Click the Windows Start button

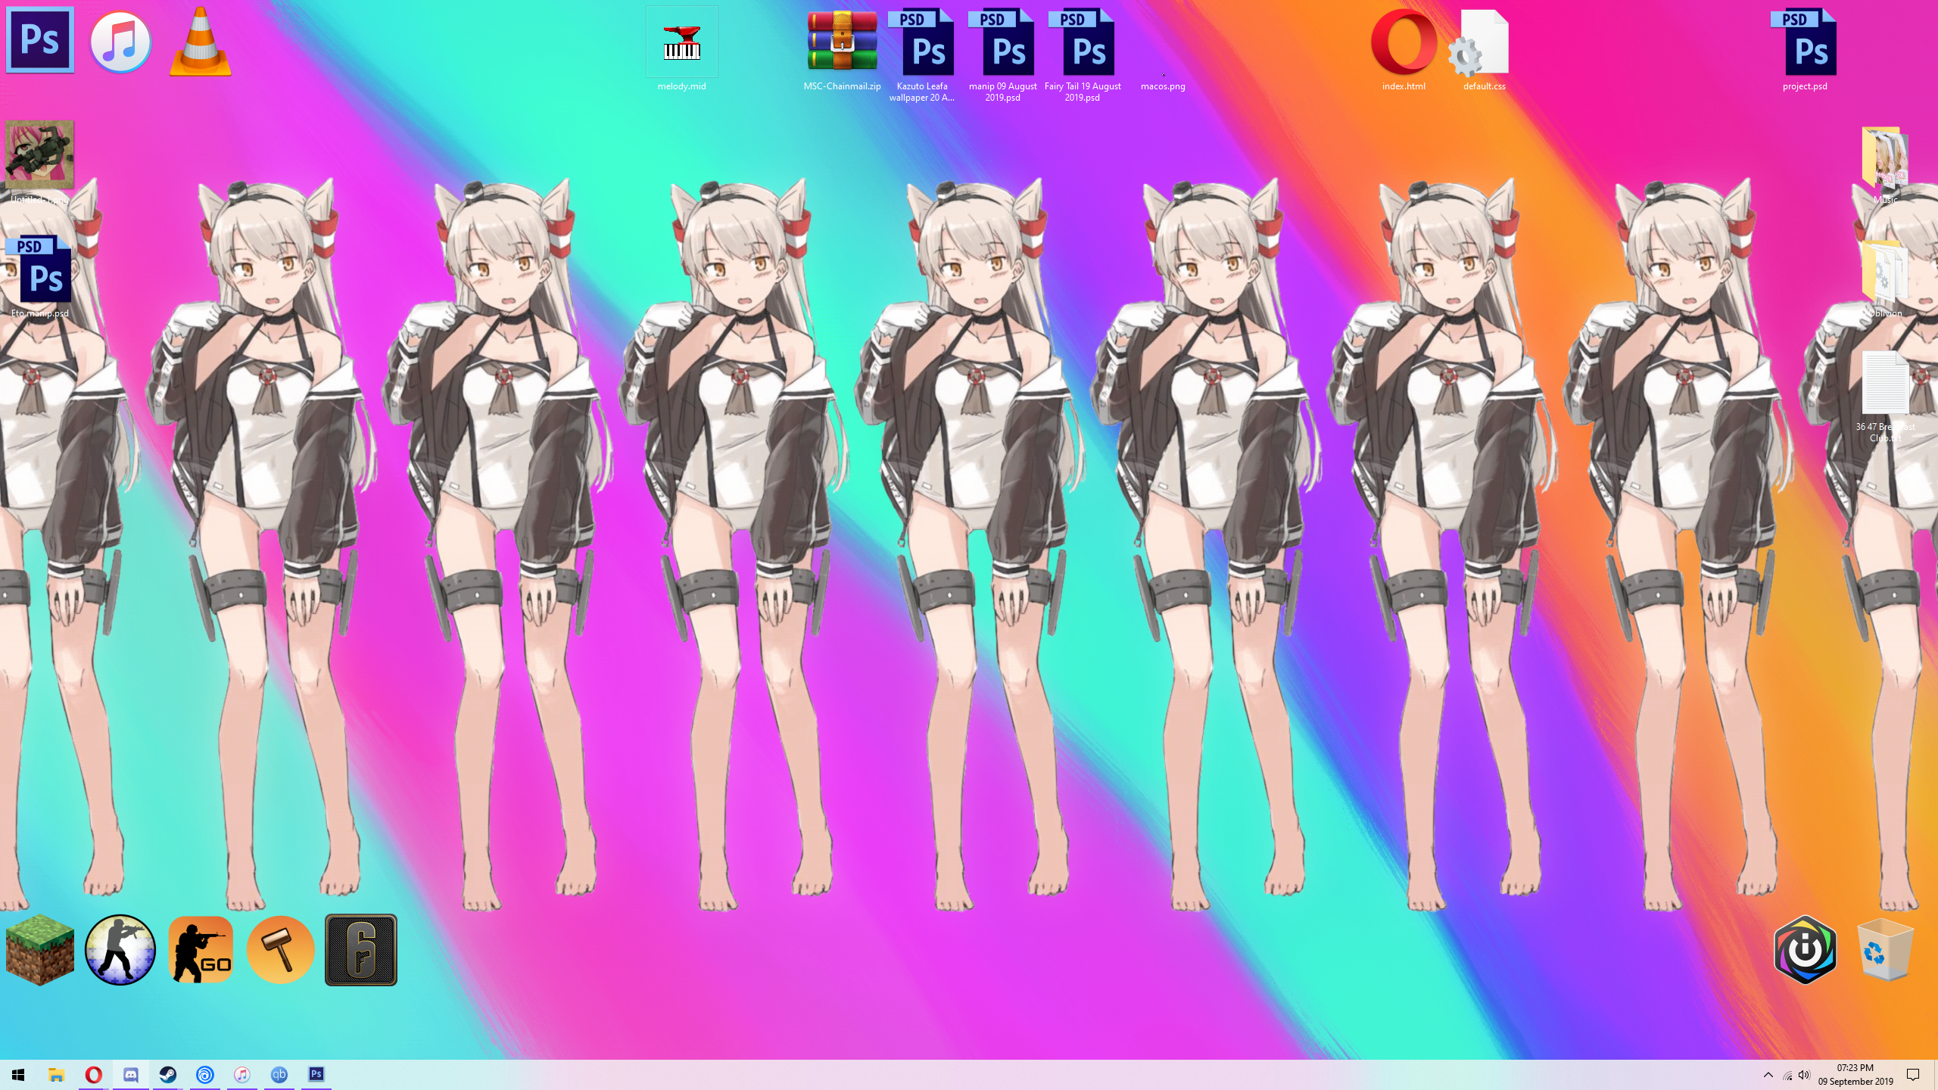[x=18, y=1075]
